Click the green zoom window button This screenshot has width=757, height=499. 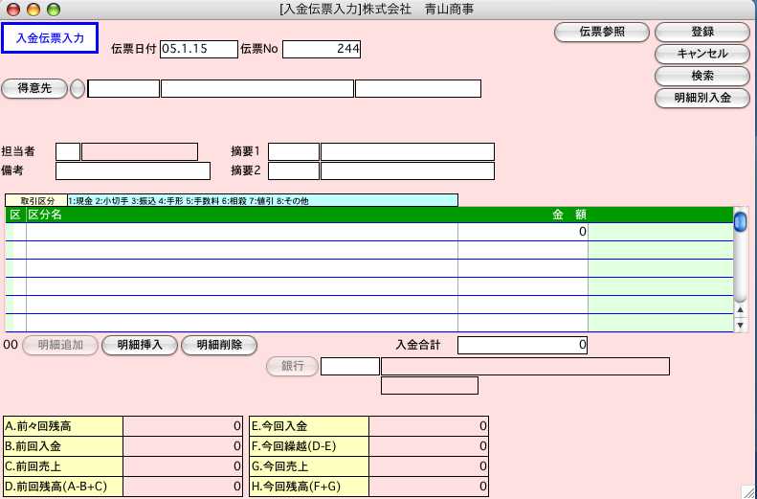tap(53, 10)
